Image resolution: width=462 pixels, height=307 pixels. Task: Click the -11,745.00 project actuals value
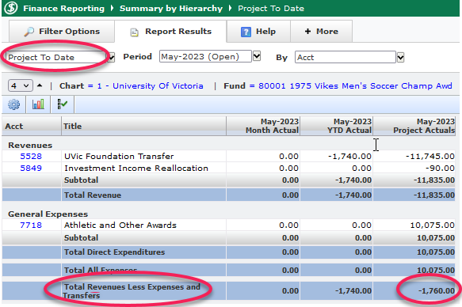[430, 156]
